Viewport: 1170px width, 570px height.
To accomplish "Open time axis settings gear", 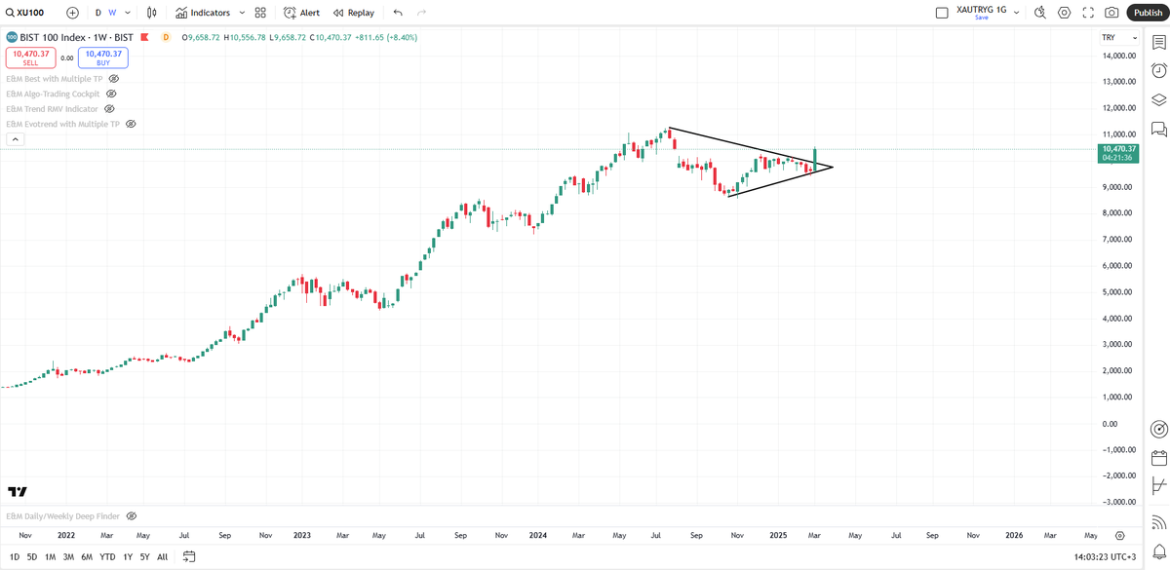I will (x=1119, y=536).
